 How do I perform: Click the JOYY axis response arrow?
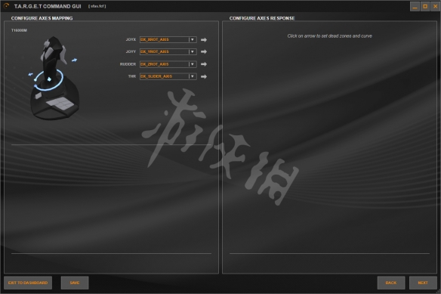[x=204, y=52]
